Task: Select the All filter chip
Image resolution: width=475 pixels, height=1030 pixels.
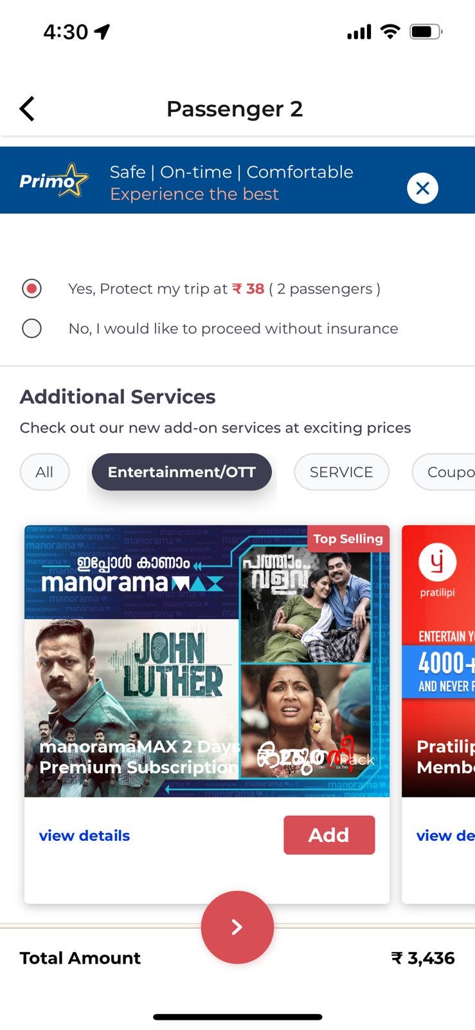Action: (44, 472)
